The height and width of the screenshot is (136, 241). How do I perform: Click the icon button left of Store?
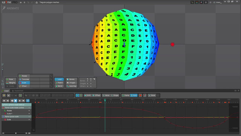point(145,96)
